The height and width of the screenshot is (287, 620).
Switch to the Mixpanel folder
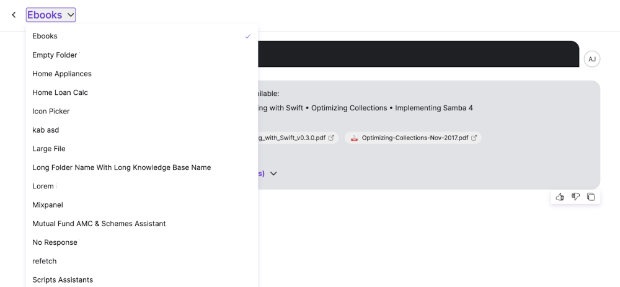48,205
